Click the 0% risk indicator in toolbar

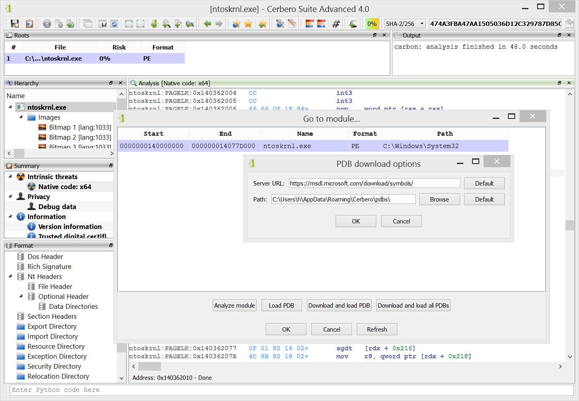click(372, 24)
